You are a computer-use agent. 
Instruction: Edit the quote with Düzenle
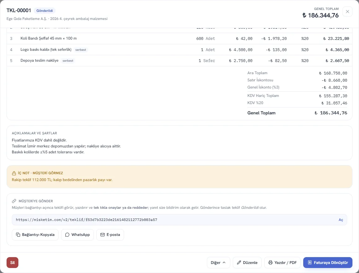coord(247,263)
